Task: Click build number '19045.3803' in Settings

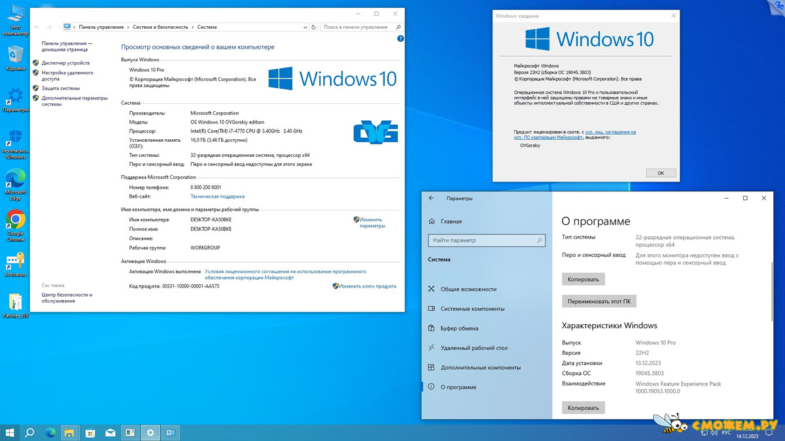Action: pos(650,373)
